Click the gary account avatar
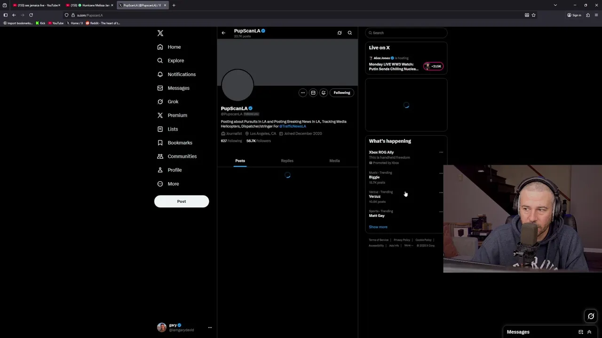 coord(162,327)
